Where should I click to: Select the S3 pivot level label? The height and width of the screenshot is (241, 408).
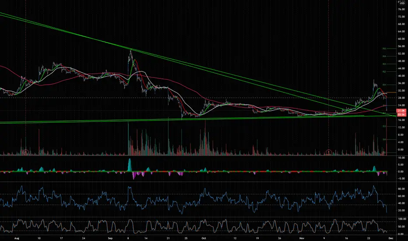384,126
